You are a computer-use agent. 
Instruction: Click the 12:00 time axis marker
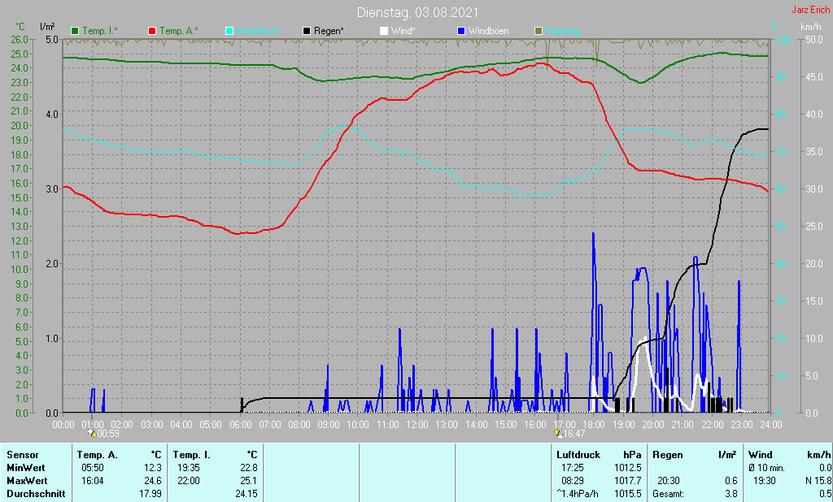[417, 425]
